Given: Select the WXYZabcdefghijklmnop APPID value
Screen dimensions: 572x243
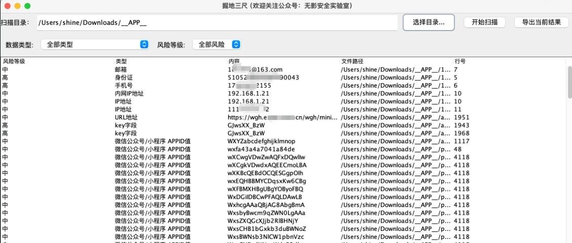Looking at the screenshot, I should click(x=262, y=141).
